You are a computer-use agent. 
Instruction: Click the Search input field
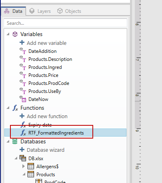tap(65, 23)
